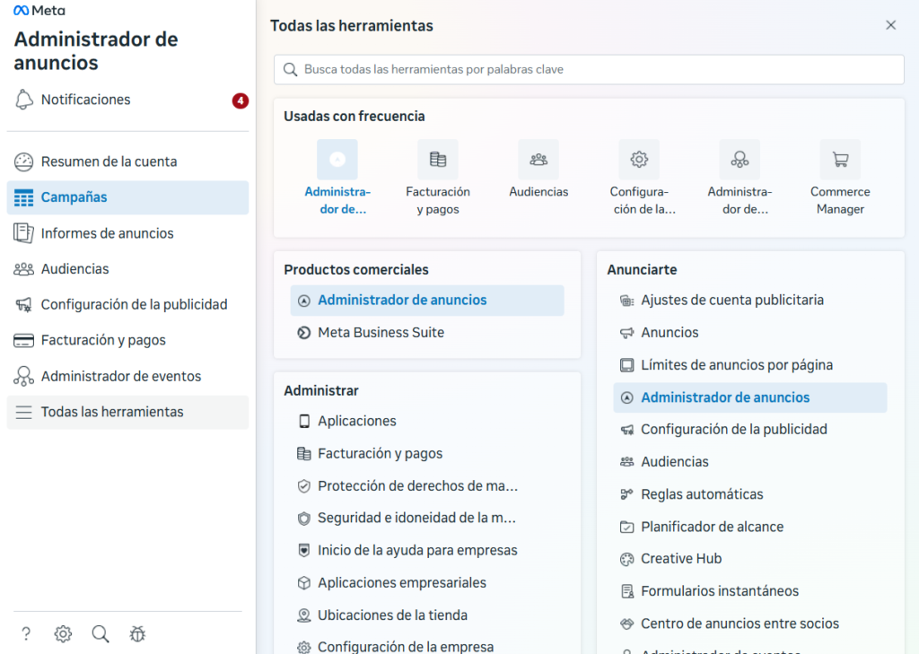Image resolution: width=919 pixels, height=654 pixels.
Task: Click the Commerce Manager cart icon
Action: pyautogui.click(x=840, y=160)
